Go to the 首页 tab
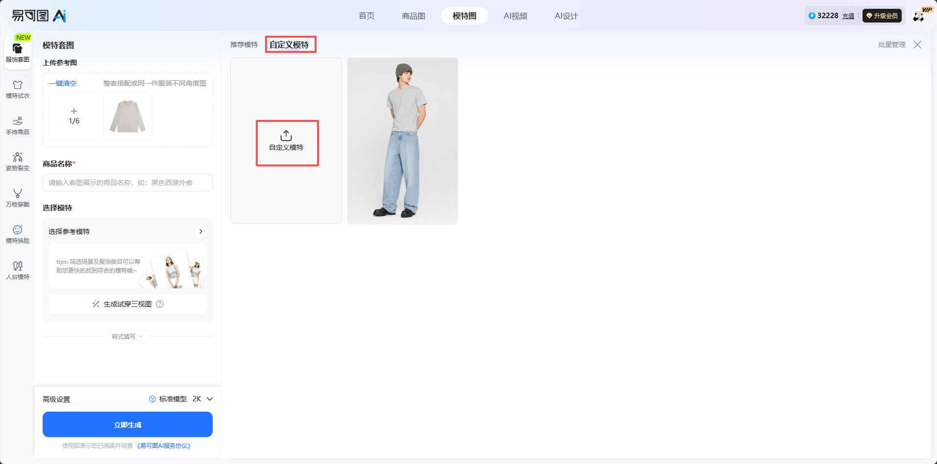The height and width of the screenshot is (464, 937). coord(367,16)
